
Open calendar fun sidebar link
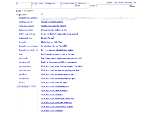[24, 78]
